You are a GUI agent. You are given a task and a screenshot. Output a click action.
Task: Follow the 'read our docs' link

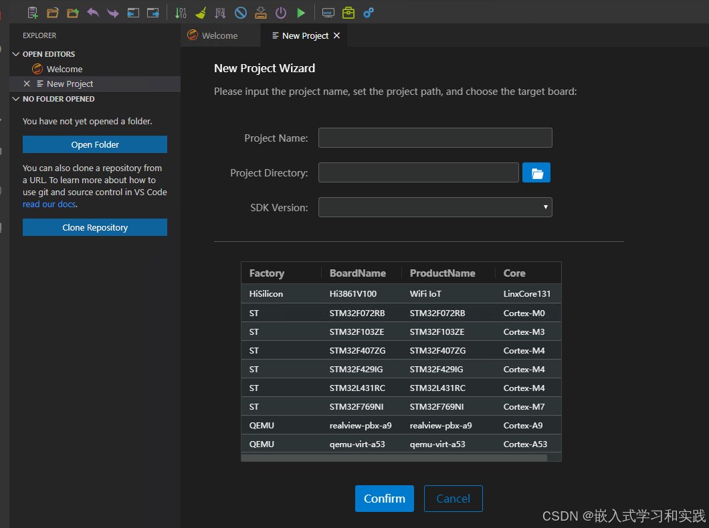pyautogui.click(x=49, y=204)
